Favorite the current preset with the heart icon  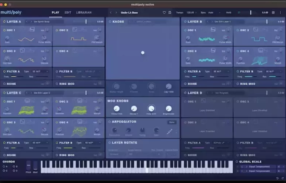pos(165,13)
